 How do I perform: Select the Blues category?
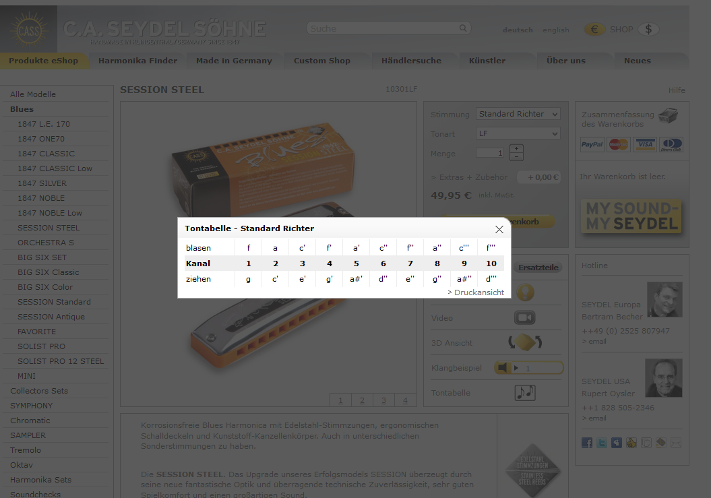coord(22,109)
